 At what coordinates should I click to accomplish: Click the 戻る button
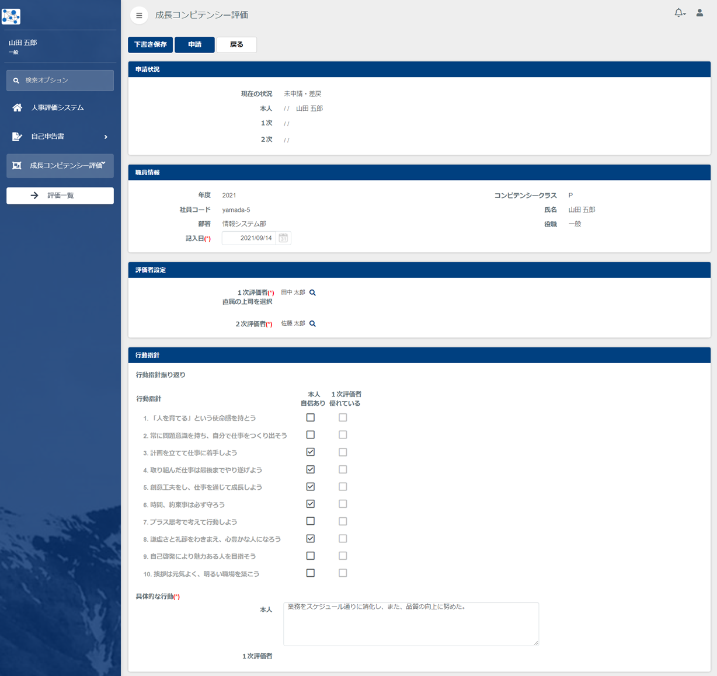236,44
